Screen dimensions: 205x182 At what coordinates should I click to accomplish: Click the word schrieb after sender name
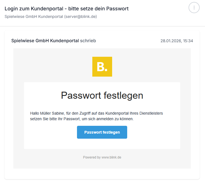[88, 41]
